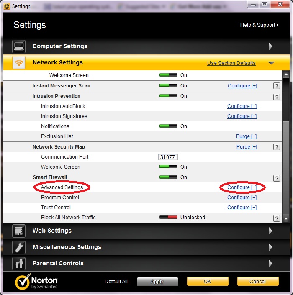Viewport: 293px width, 295px height.
Task: Open help for Smart Firewall
Action: (x=276, y=178)
